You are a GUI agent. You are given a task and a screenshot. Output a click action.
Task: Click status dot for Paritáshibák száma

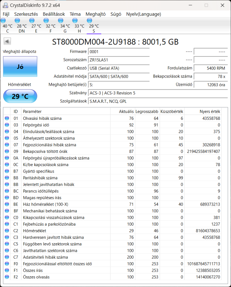7,178
